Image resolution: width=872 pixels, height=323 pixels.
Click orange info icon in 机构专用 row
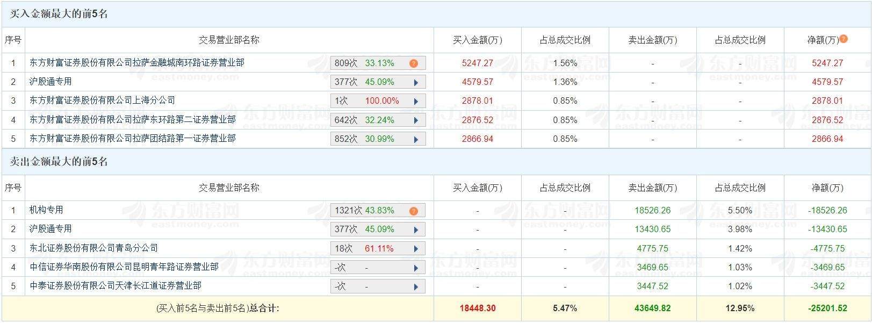pos(413,211)
